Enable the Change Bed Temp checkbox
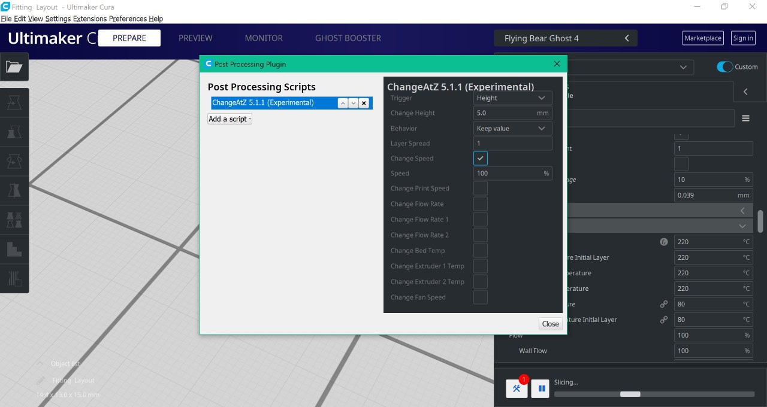The width and height of the screenshot is (767, 407). (x=481, y=251)
